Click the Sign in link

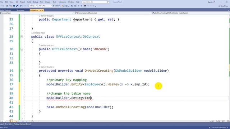pos(210,2)
